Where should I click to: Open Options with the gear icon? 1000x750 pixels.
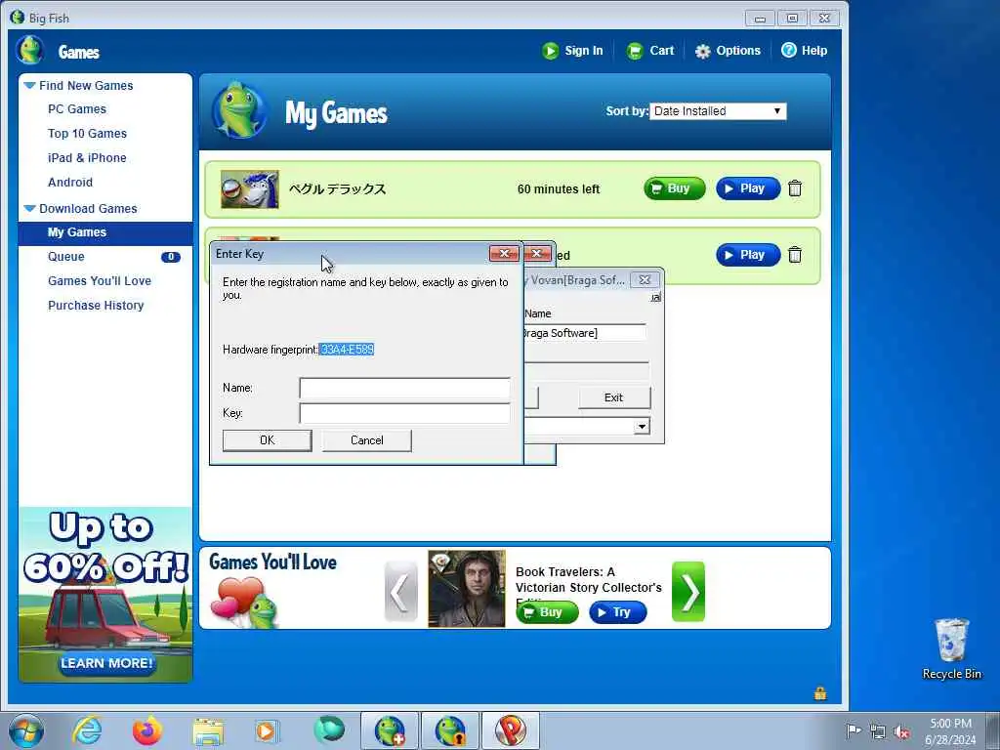click(x=728, y=51)
